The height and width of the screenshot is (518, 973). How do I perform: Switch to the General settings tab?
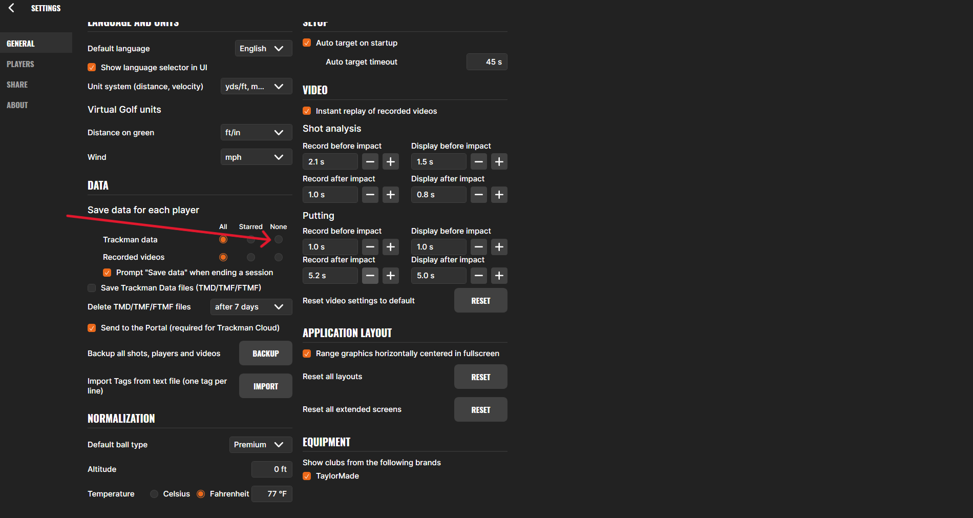36,44
